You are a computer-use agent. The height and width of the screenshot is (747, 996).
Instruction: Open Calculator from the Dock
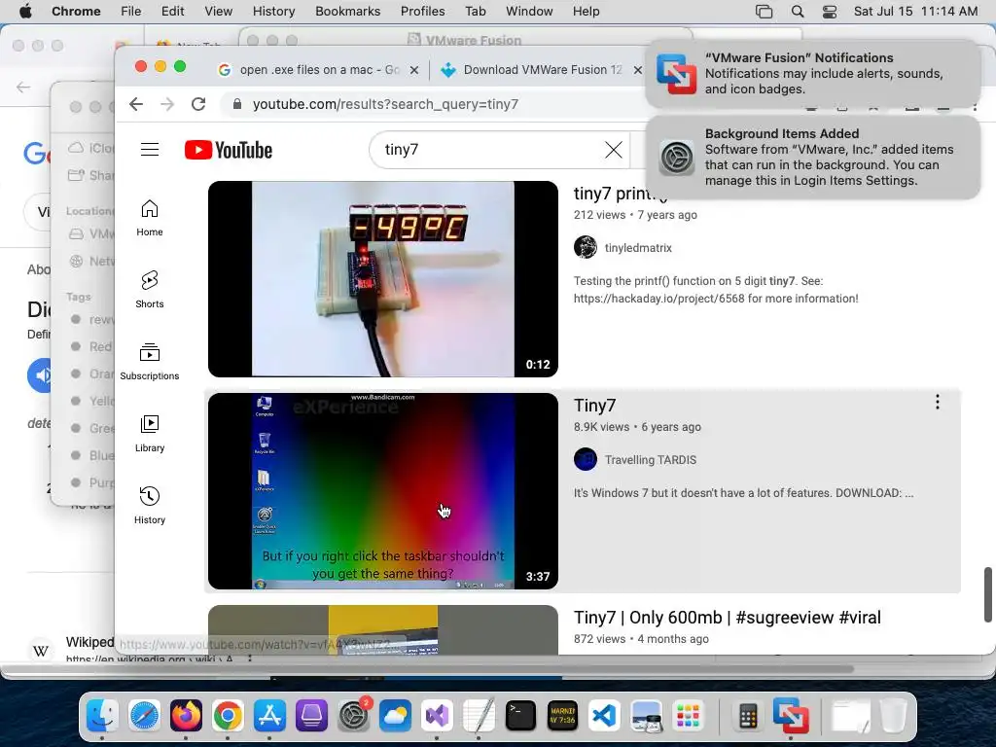coord(748,716)
